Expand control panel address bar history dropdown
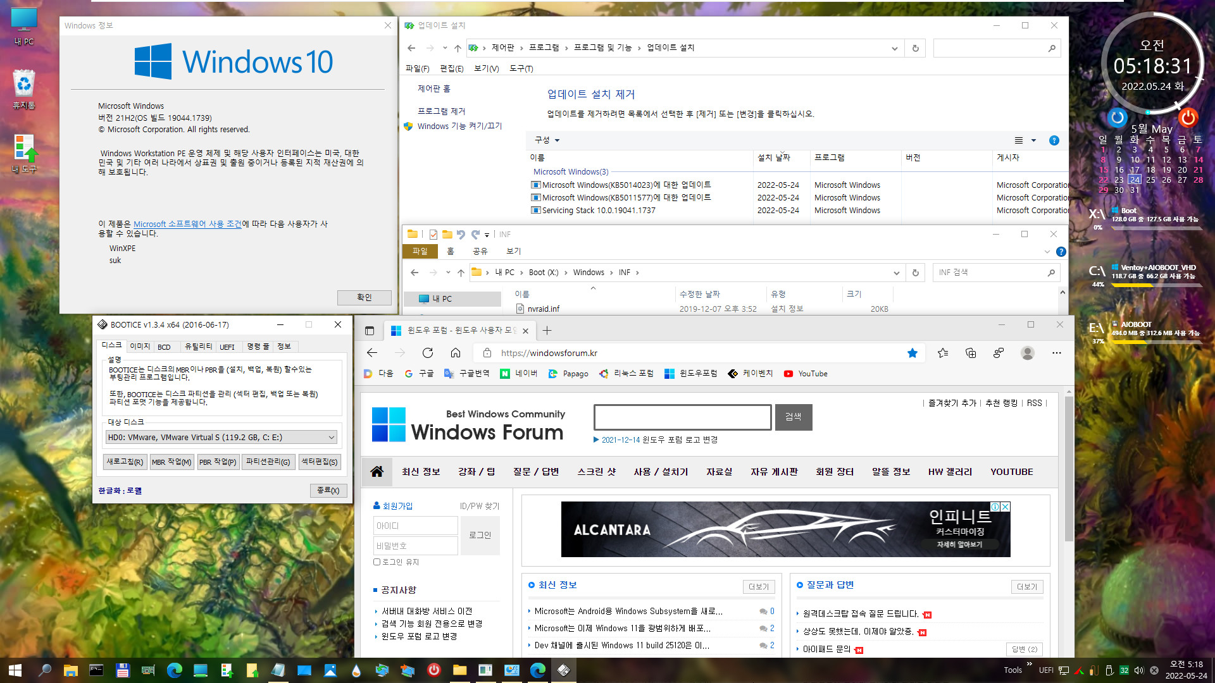The width and height of the screenshot is (1215, 683). (894, 48)
